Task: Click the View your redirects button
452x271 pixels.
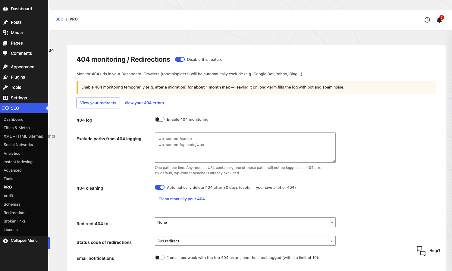Action: coord(98,103)
